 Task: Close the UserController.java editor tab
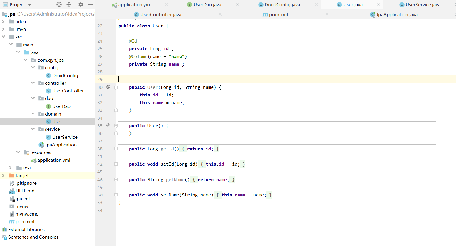point(220,14)
